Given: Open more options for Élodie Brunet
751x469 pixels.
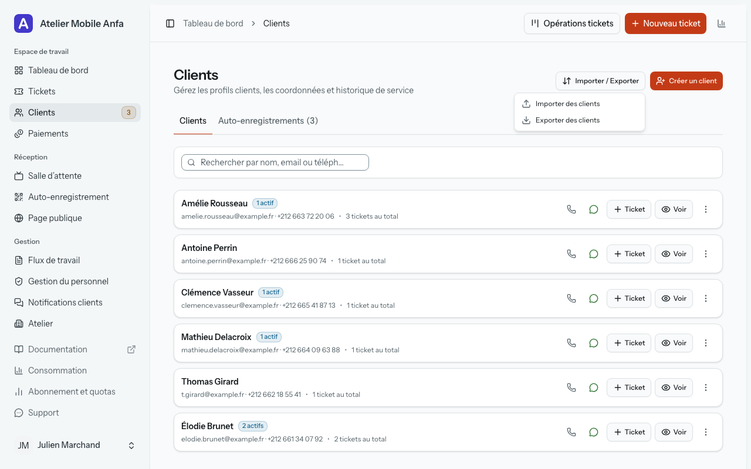Looking at the screenshot, I should (706, 432).
